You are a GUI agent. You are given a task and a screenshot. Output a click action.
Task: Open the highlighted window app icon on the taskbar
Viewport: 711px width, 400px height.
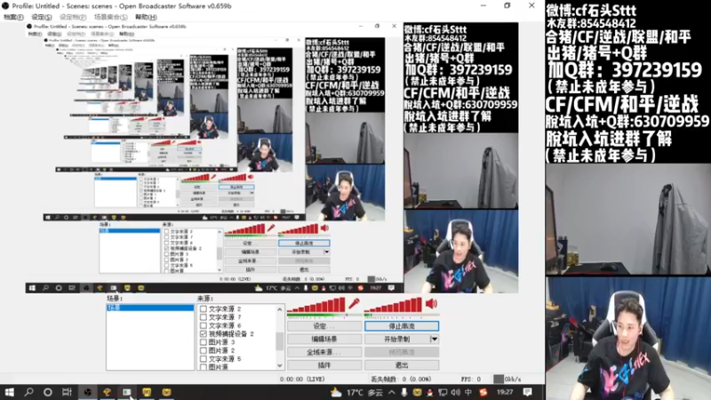126,392
